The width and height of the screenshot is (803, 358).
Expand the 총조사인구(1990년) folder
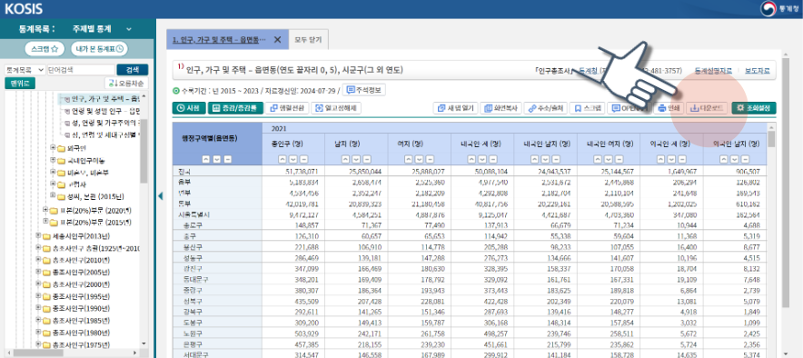tap(38, 308)
